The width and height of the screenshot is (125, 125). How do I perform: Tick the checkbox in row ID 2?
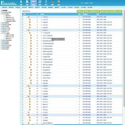point(41,19)
